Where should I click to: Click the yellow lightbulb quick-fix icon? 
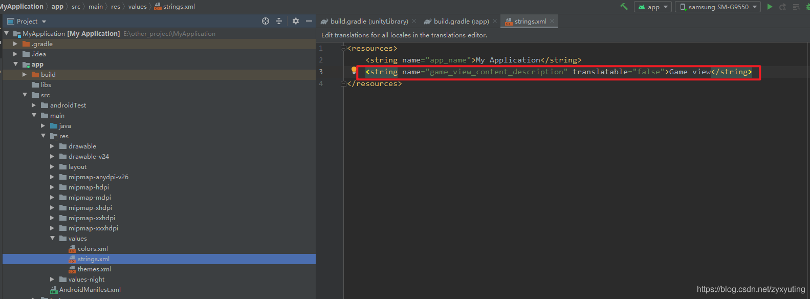[354, 70]
